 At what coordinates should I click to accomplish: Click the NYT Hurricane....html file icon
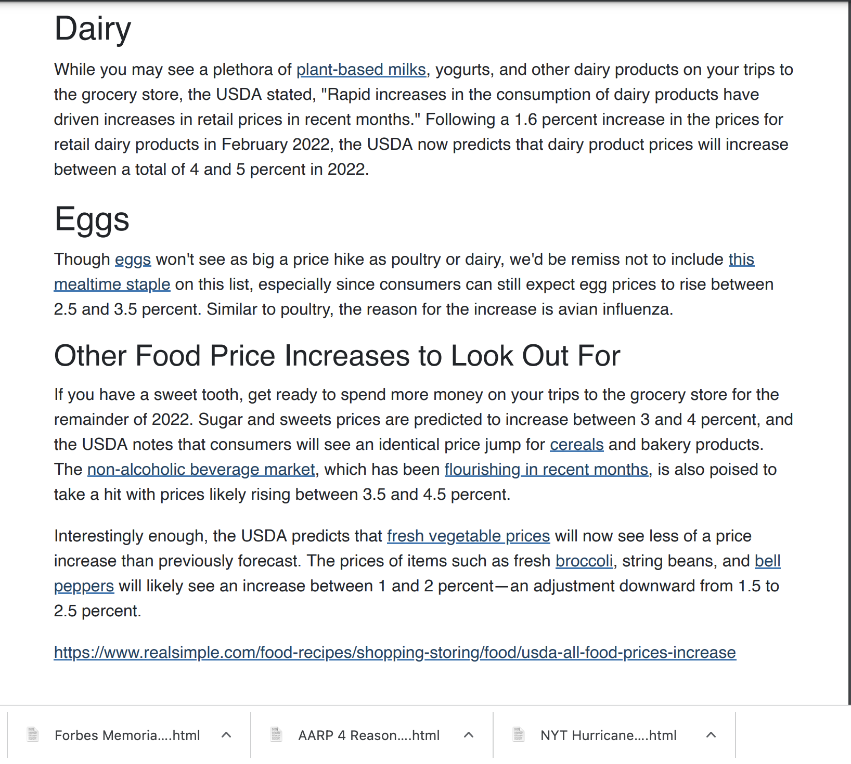click(519, 735)
